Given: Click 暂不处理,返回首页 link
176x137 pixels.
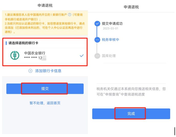Looking at the screenshot, I should [x=45, y=103].
